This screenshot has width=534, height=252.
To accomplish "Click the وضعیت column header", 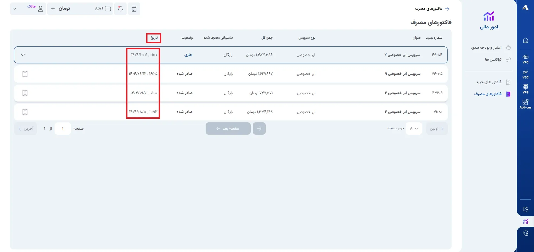I will click(x=187, y=38).
